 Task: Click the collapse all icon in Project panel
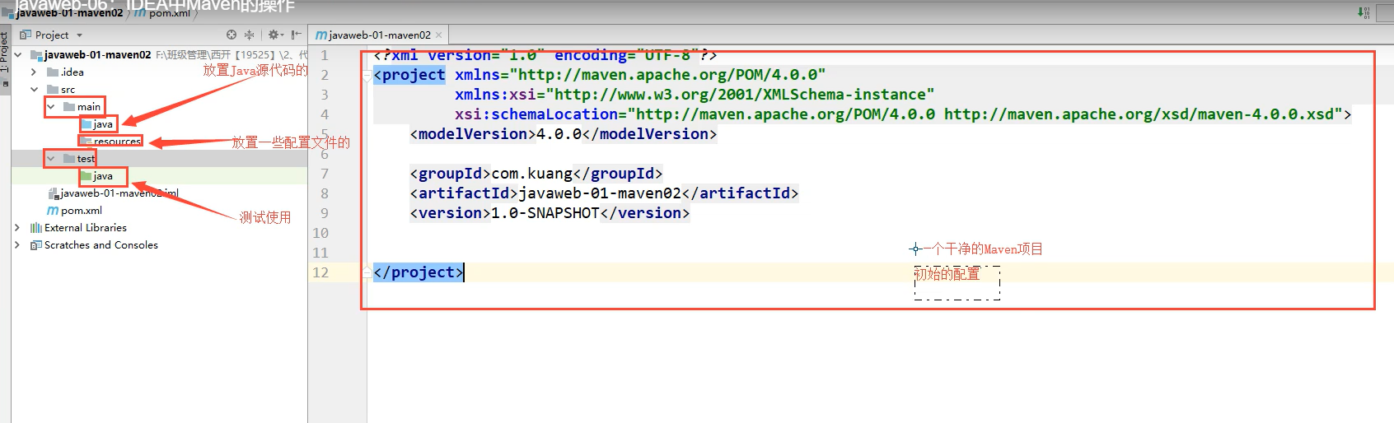click(x=250, y=35)
